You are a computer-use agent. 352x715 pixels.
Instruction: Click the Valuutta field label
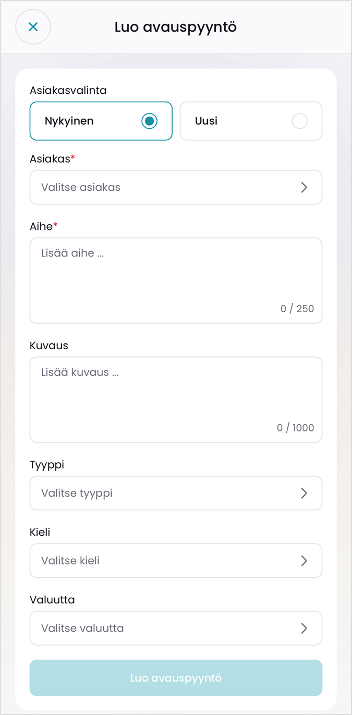point(52,600)
